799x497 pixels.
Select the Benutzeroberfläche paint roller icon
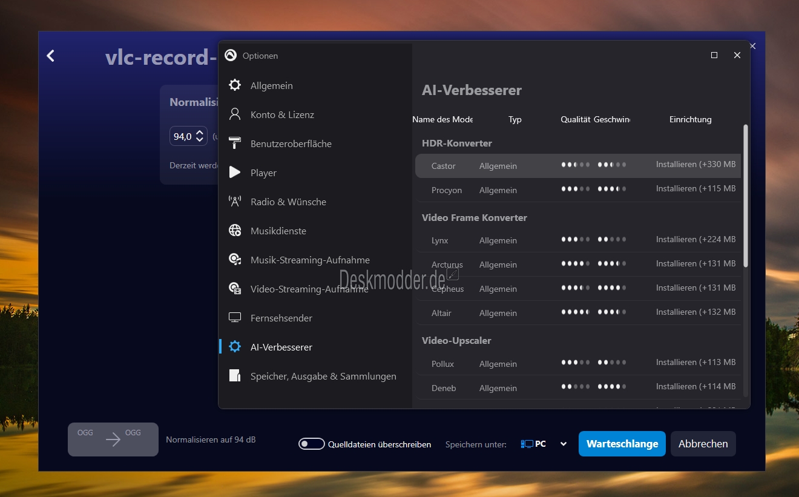tap(235, 143)
